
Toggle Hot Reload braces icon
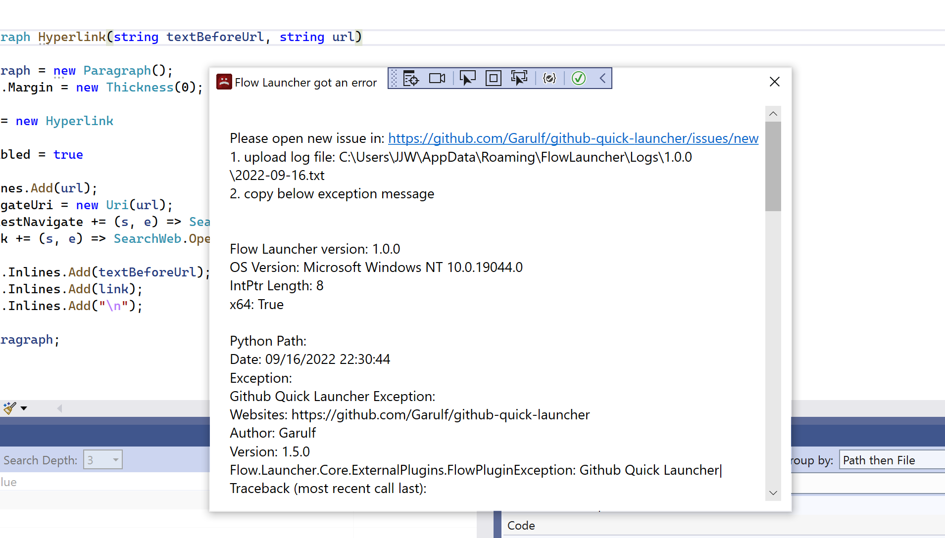549,78
